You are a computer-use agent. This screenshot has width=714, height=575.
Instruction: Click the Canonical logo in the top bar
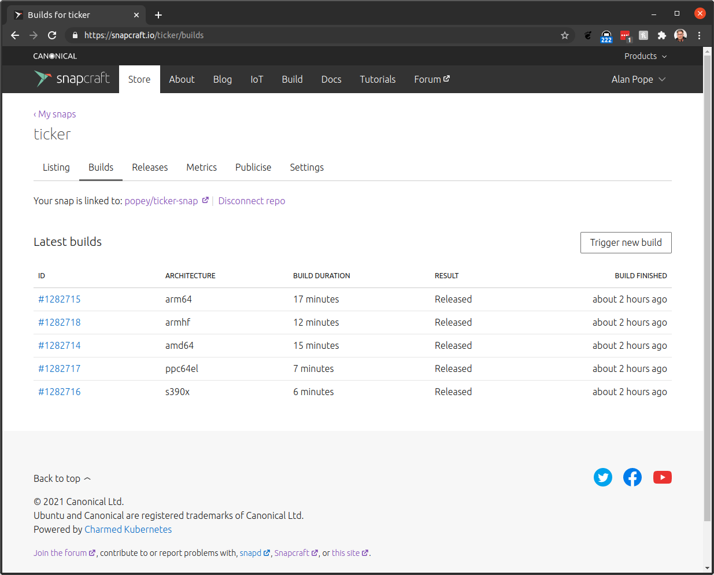[x=55, y=56]
